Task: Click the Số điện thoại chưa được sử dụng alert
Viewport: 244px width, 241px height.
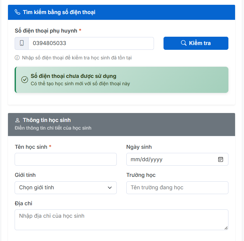Action: point(121,80)
